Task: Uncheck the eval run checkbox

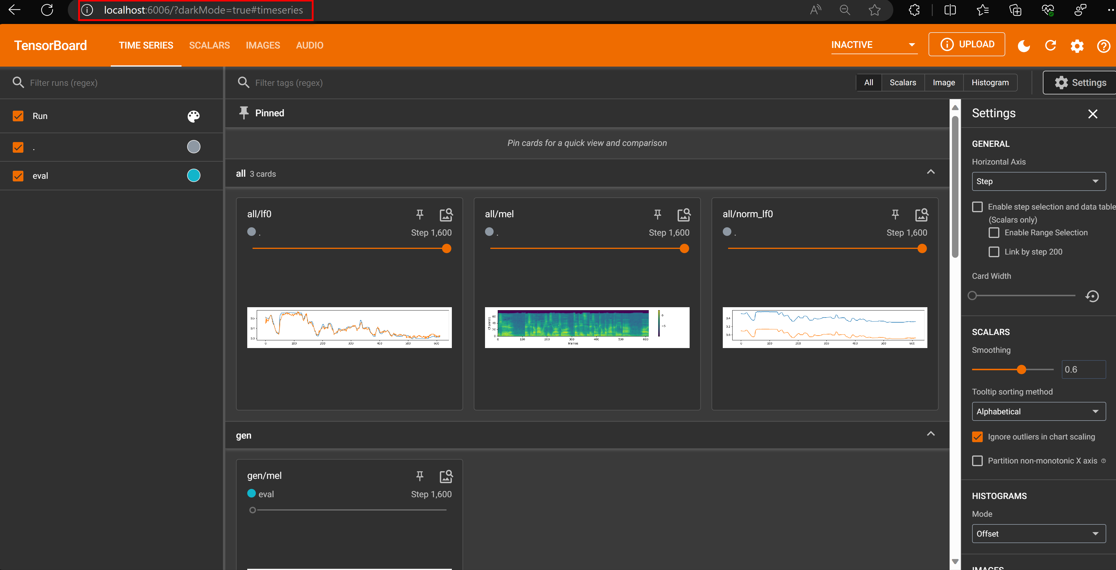Action: (x=18, y=176)
